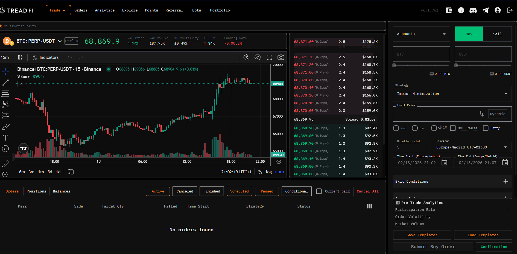Take a chart snapshot with camera icon
The image size is (517, 254).
281,57
